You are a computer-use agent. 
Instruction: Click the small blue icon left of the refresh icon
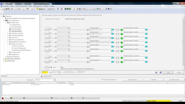click(x=156, y=73)
